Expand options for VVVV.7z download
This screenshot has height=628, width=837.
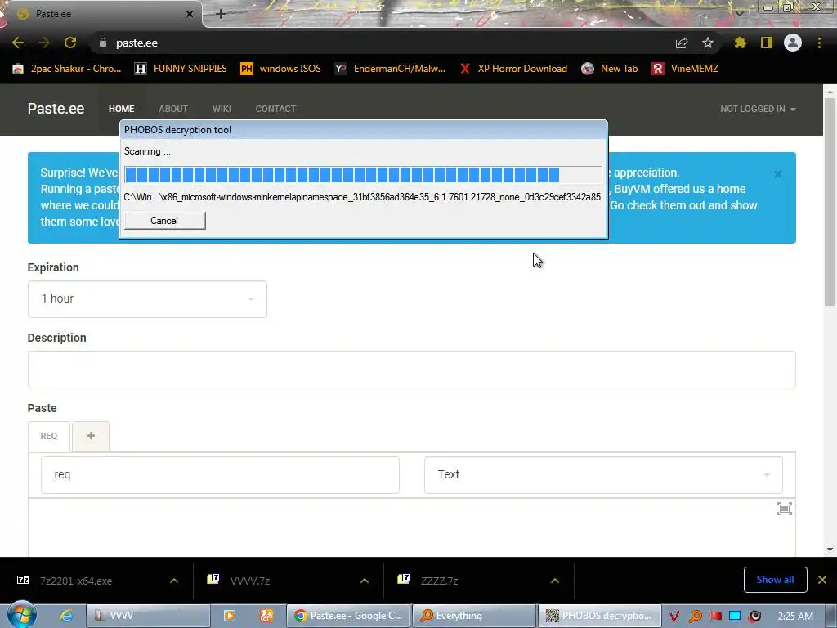365,581
